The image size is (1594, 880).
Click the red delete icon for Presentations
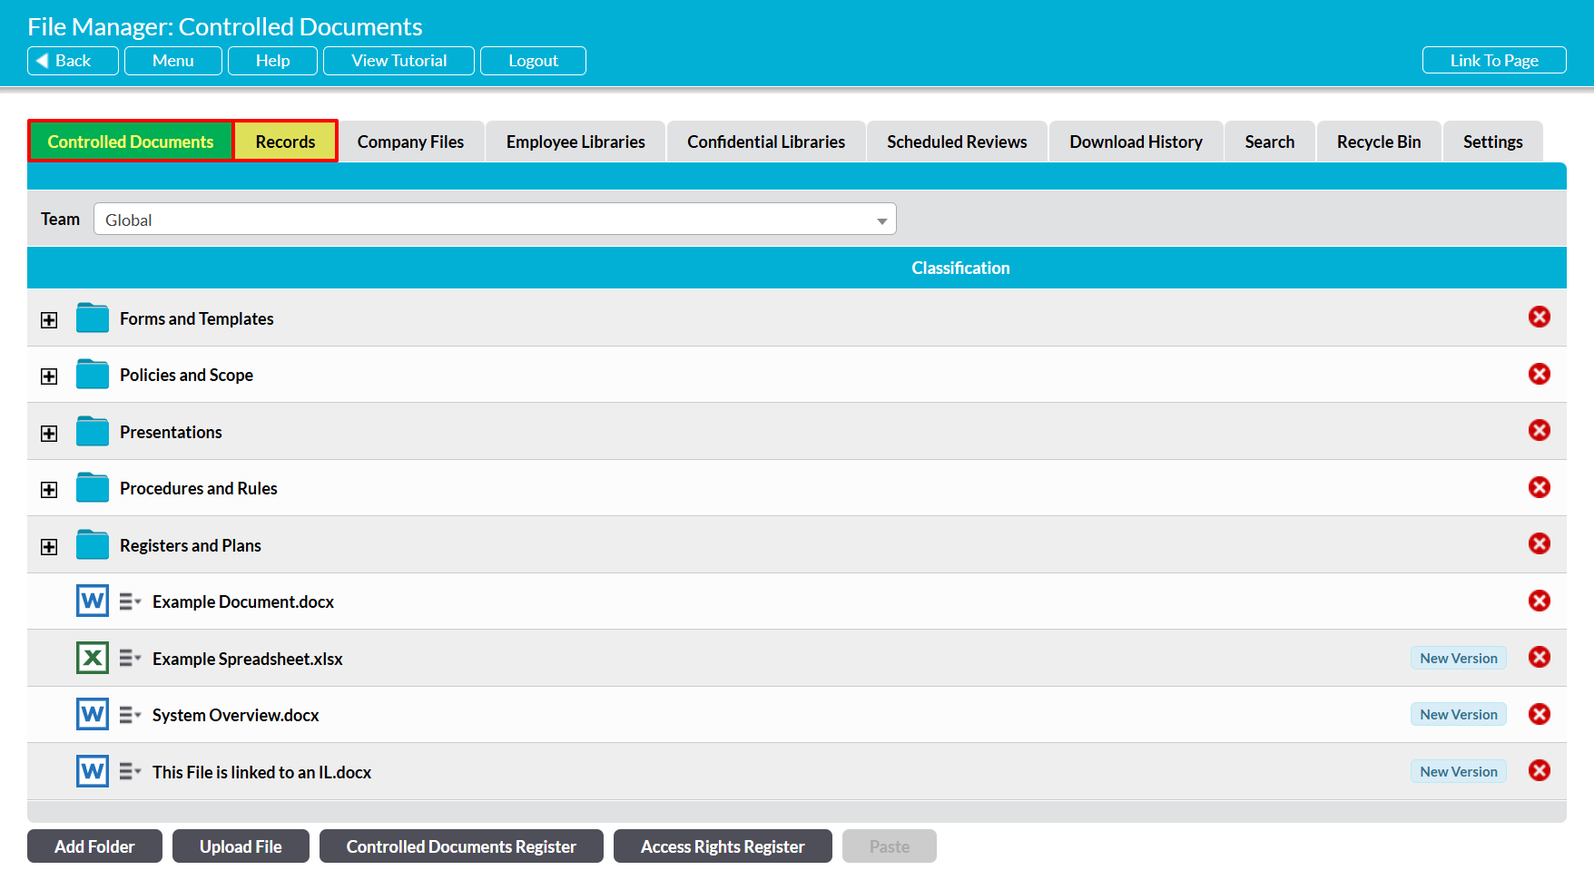1539,431
